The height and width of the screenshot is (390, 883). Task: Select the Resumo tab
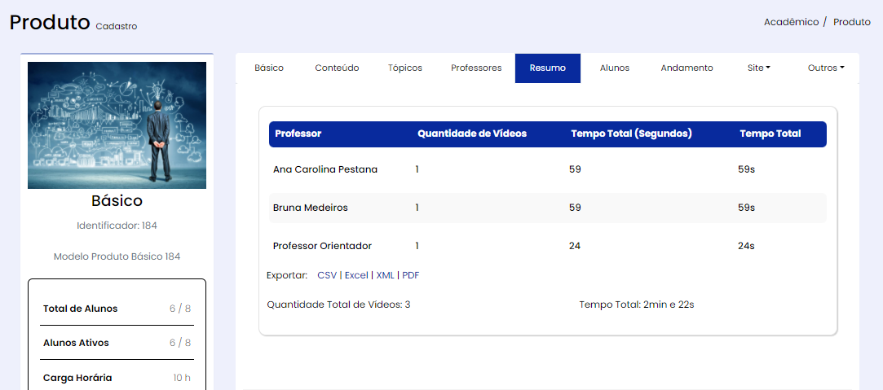click(547, 68)
